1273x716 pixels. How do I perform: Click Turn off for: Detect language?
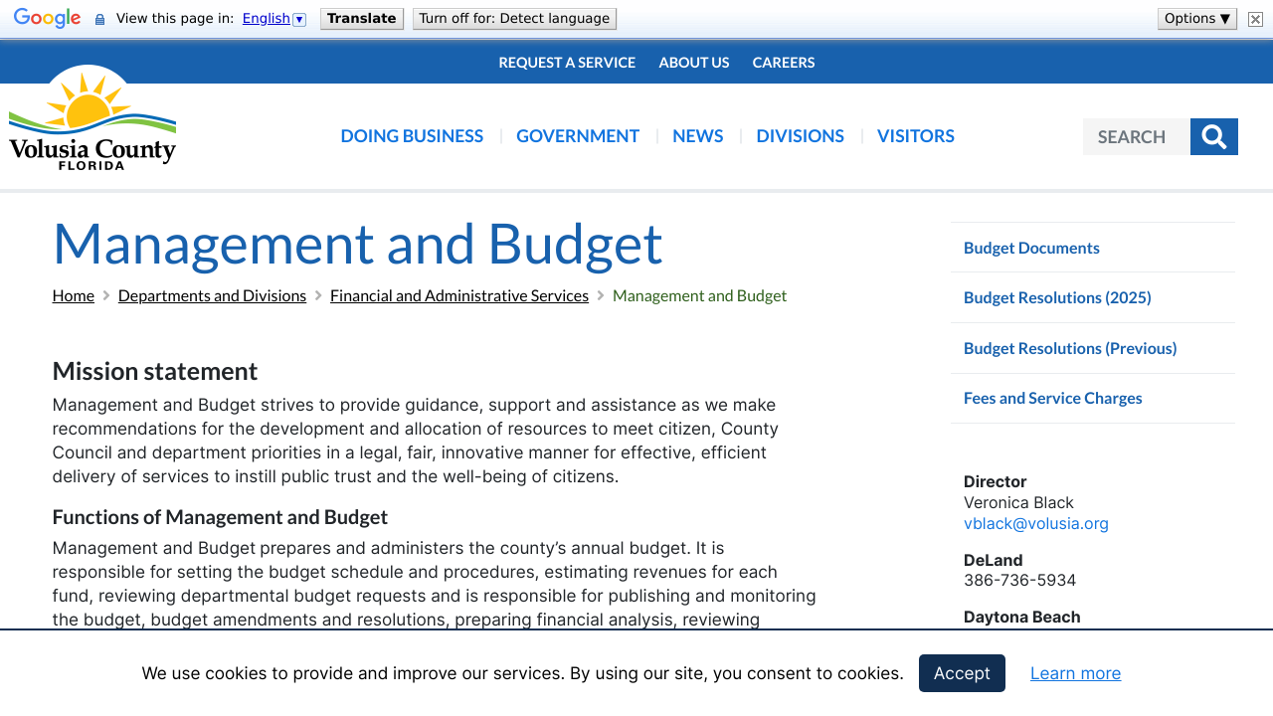[514, 18]
